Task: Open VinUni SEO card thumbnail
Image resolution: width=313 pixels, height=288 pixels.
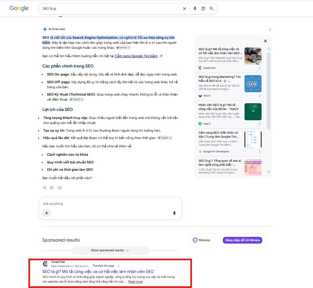Action: coord(253,84)
